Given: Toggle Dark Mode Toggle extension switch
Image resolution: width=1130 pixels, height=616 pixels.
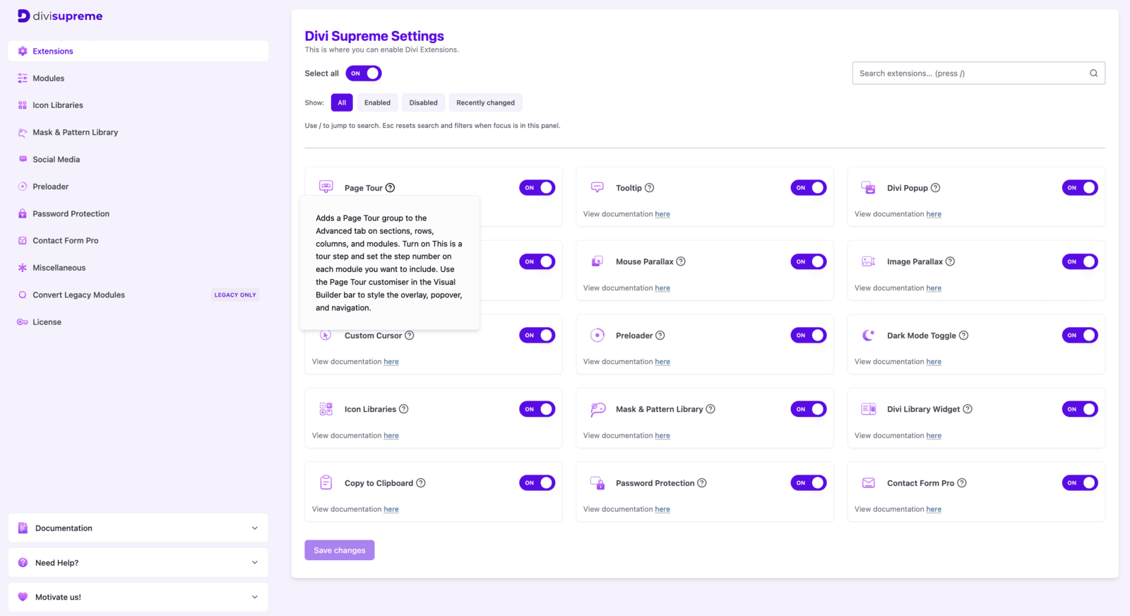Looking at the screenshot, I should click(x=1080, y=336).
